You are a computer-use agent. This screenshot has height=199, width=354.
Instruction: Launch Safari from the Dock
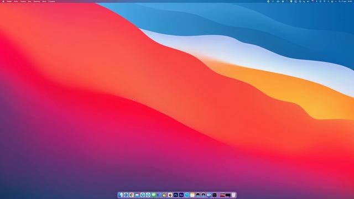tap(126, 195)
